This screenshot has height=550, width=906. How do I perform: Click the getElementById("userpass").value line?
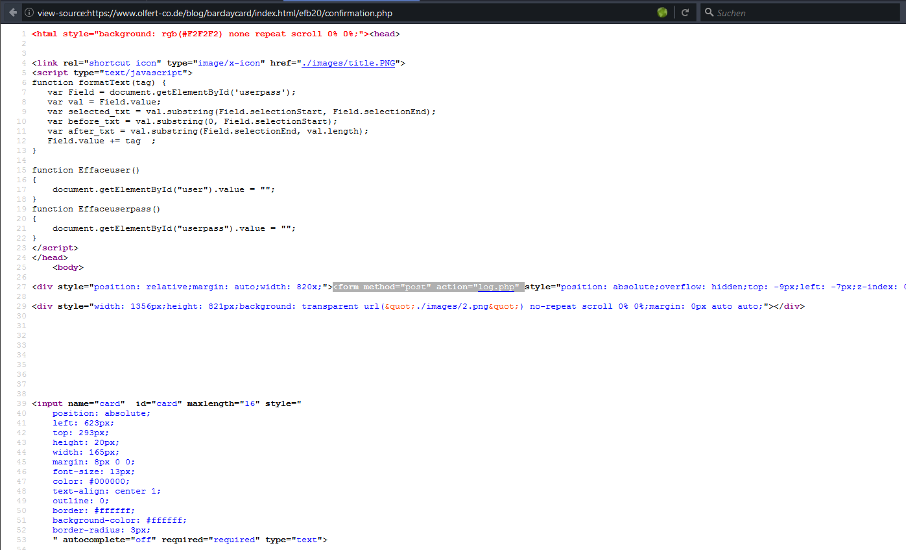(174, 228)
